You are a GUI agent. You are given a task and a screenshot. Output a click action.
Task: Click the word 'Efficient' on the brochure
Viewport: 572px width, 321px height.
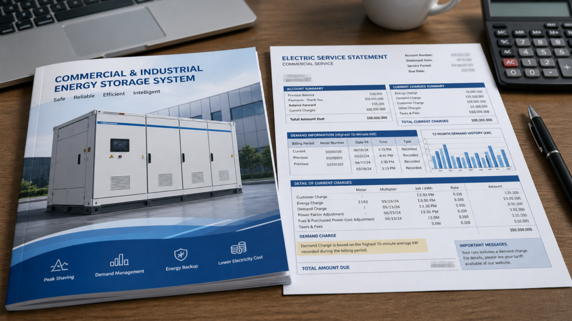[x=114, y=95]
